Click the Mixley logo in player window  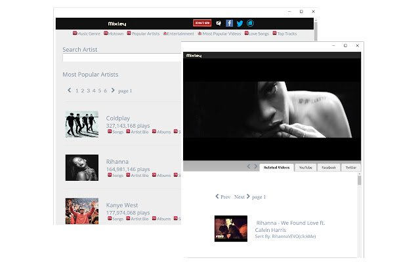point(194,56)
